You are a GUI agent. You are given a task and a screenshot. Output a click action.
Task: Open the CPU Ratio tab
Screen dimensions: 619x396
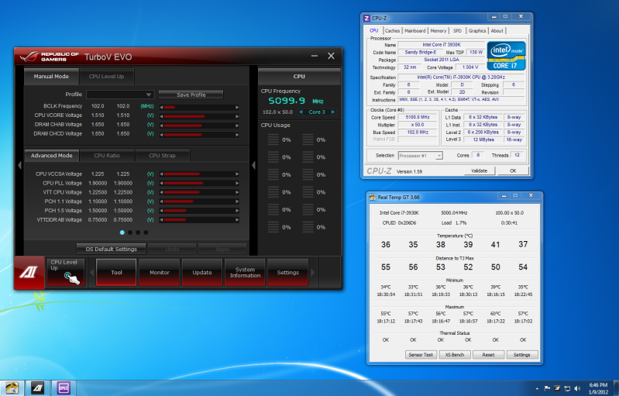(x=107, y=156)
